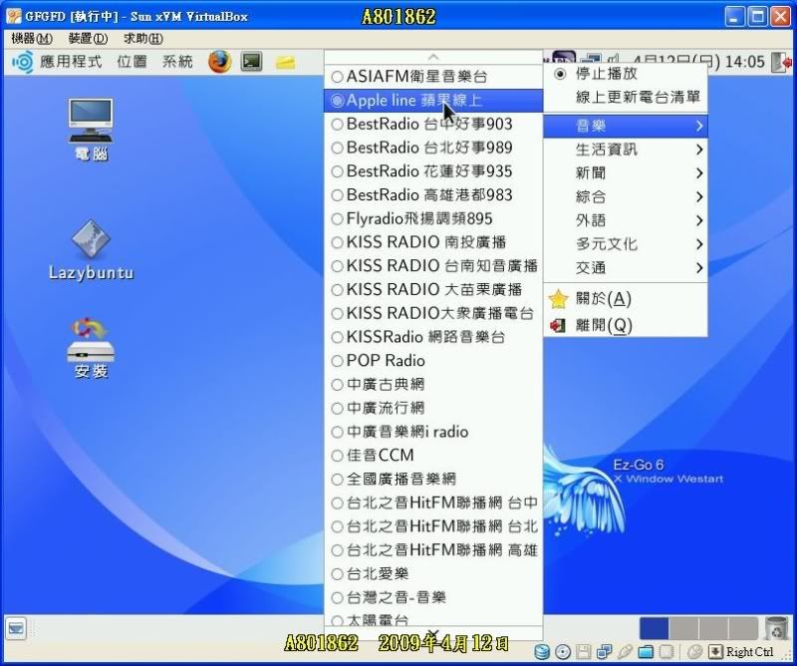Screen dimensions: 797x666
Task: Open the 機器(M) VirtualBox menu
Action: coord(32,39)
